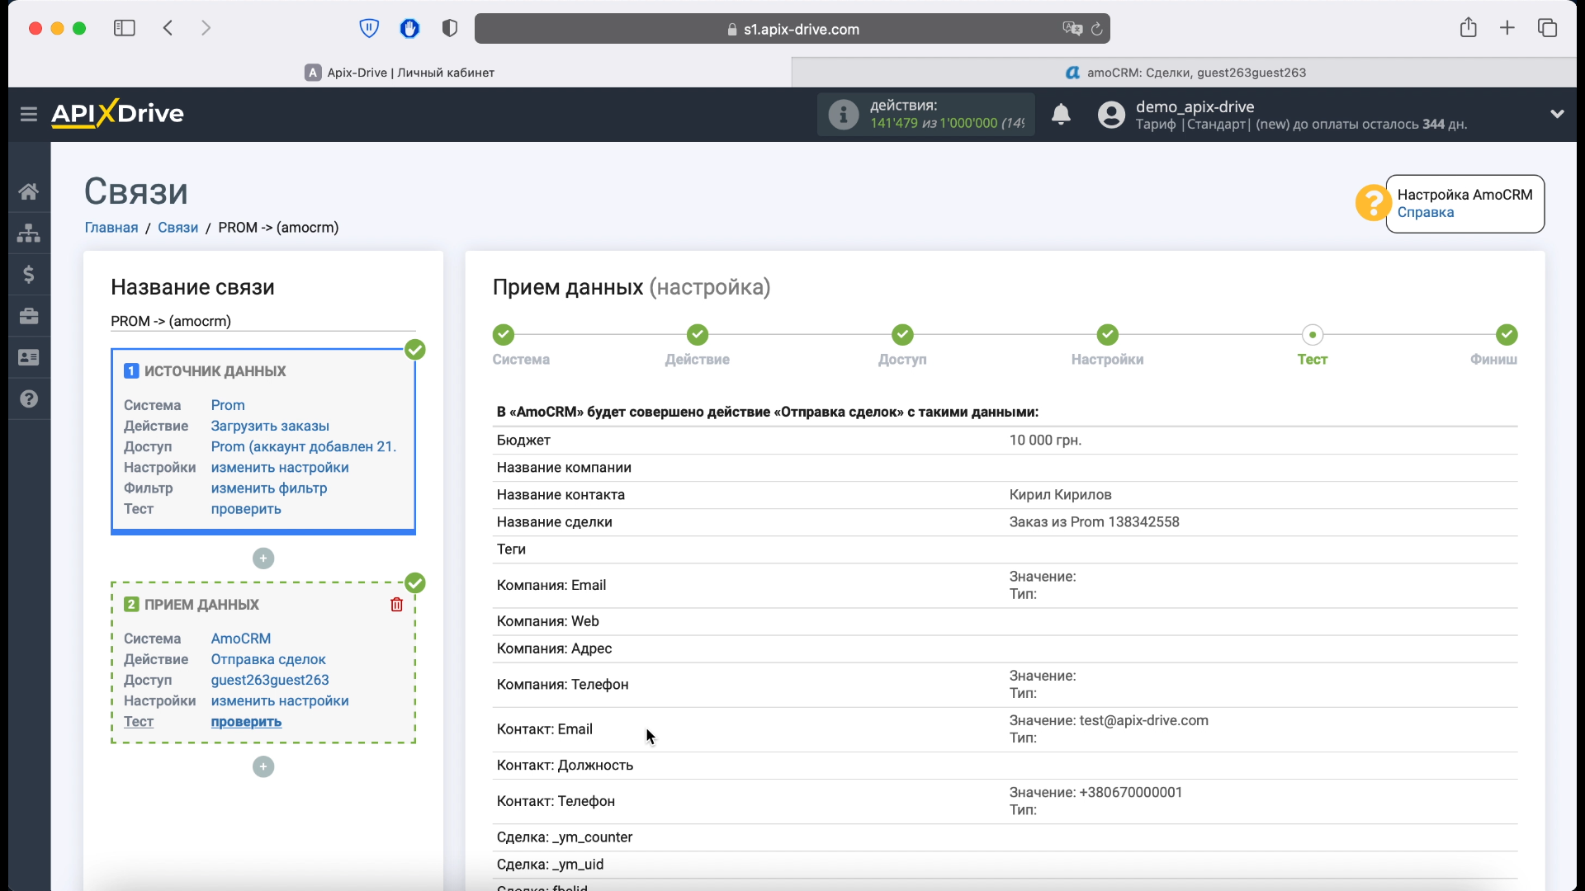Show Safari tab overview
The width and height of the screenshot is (1585, 891).
pos(1547,28)
